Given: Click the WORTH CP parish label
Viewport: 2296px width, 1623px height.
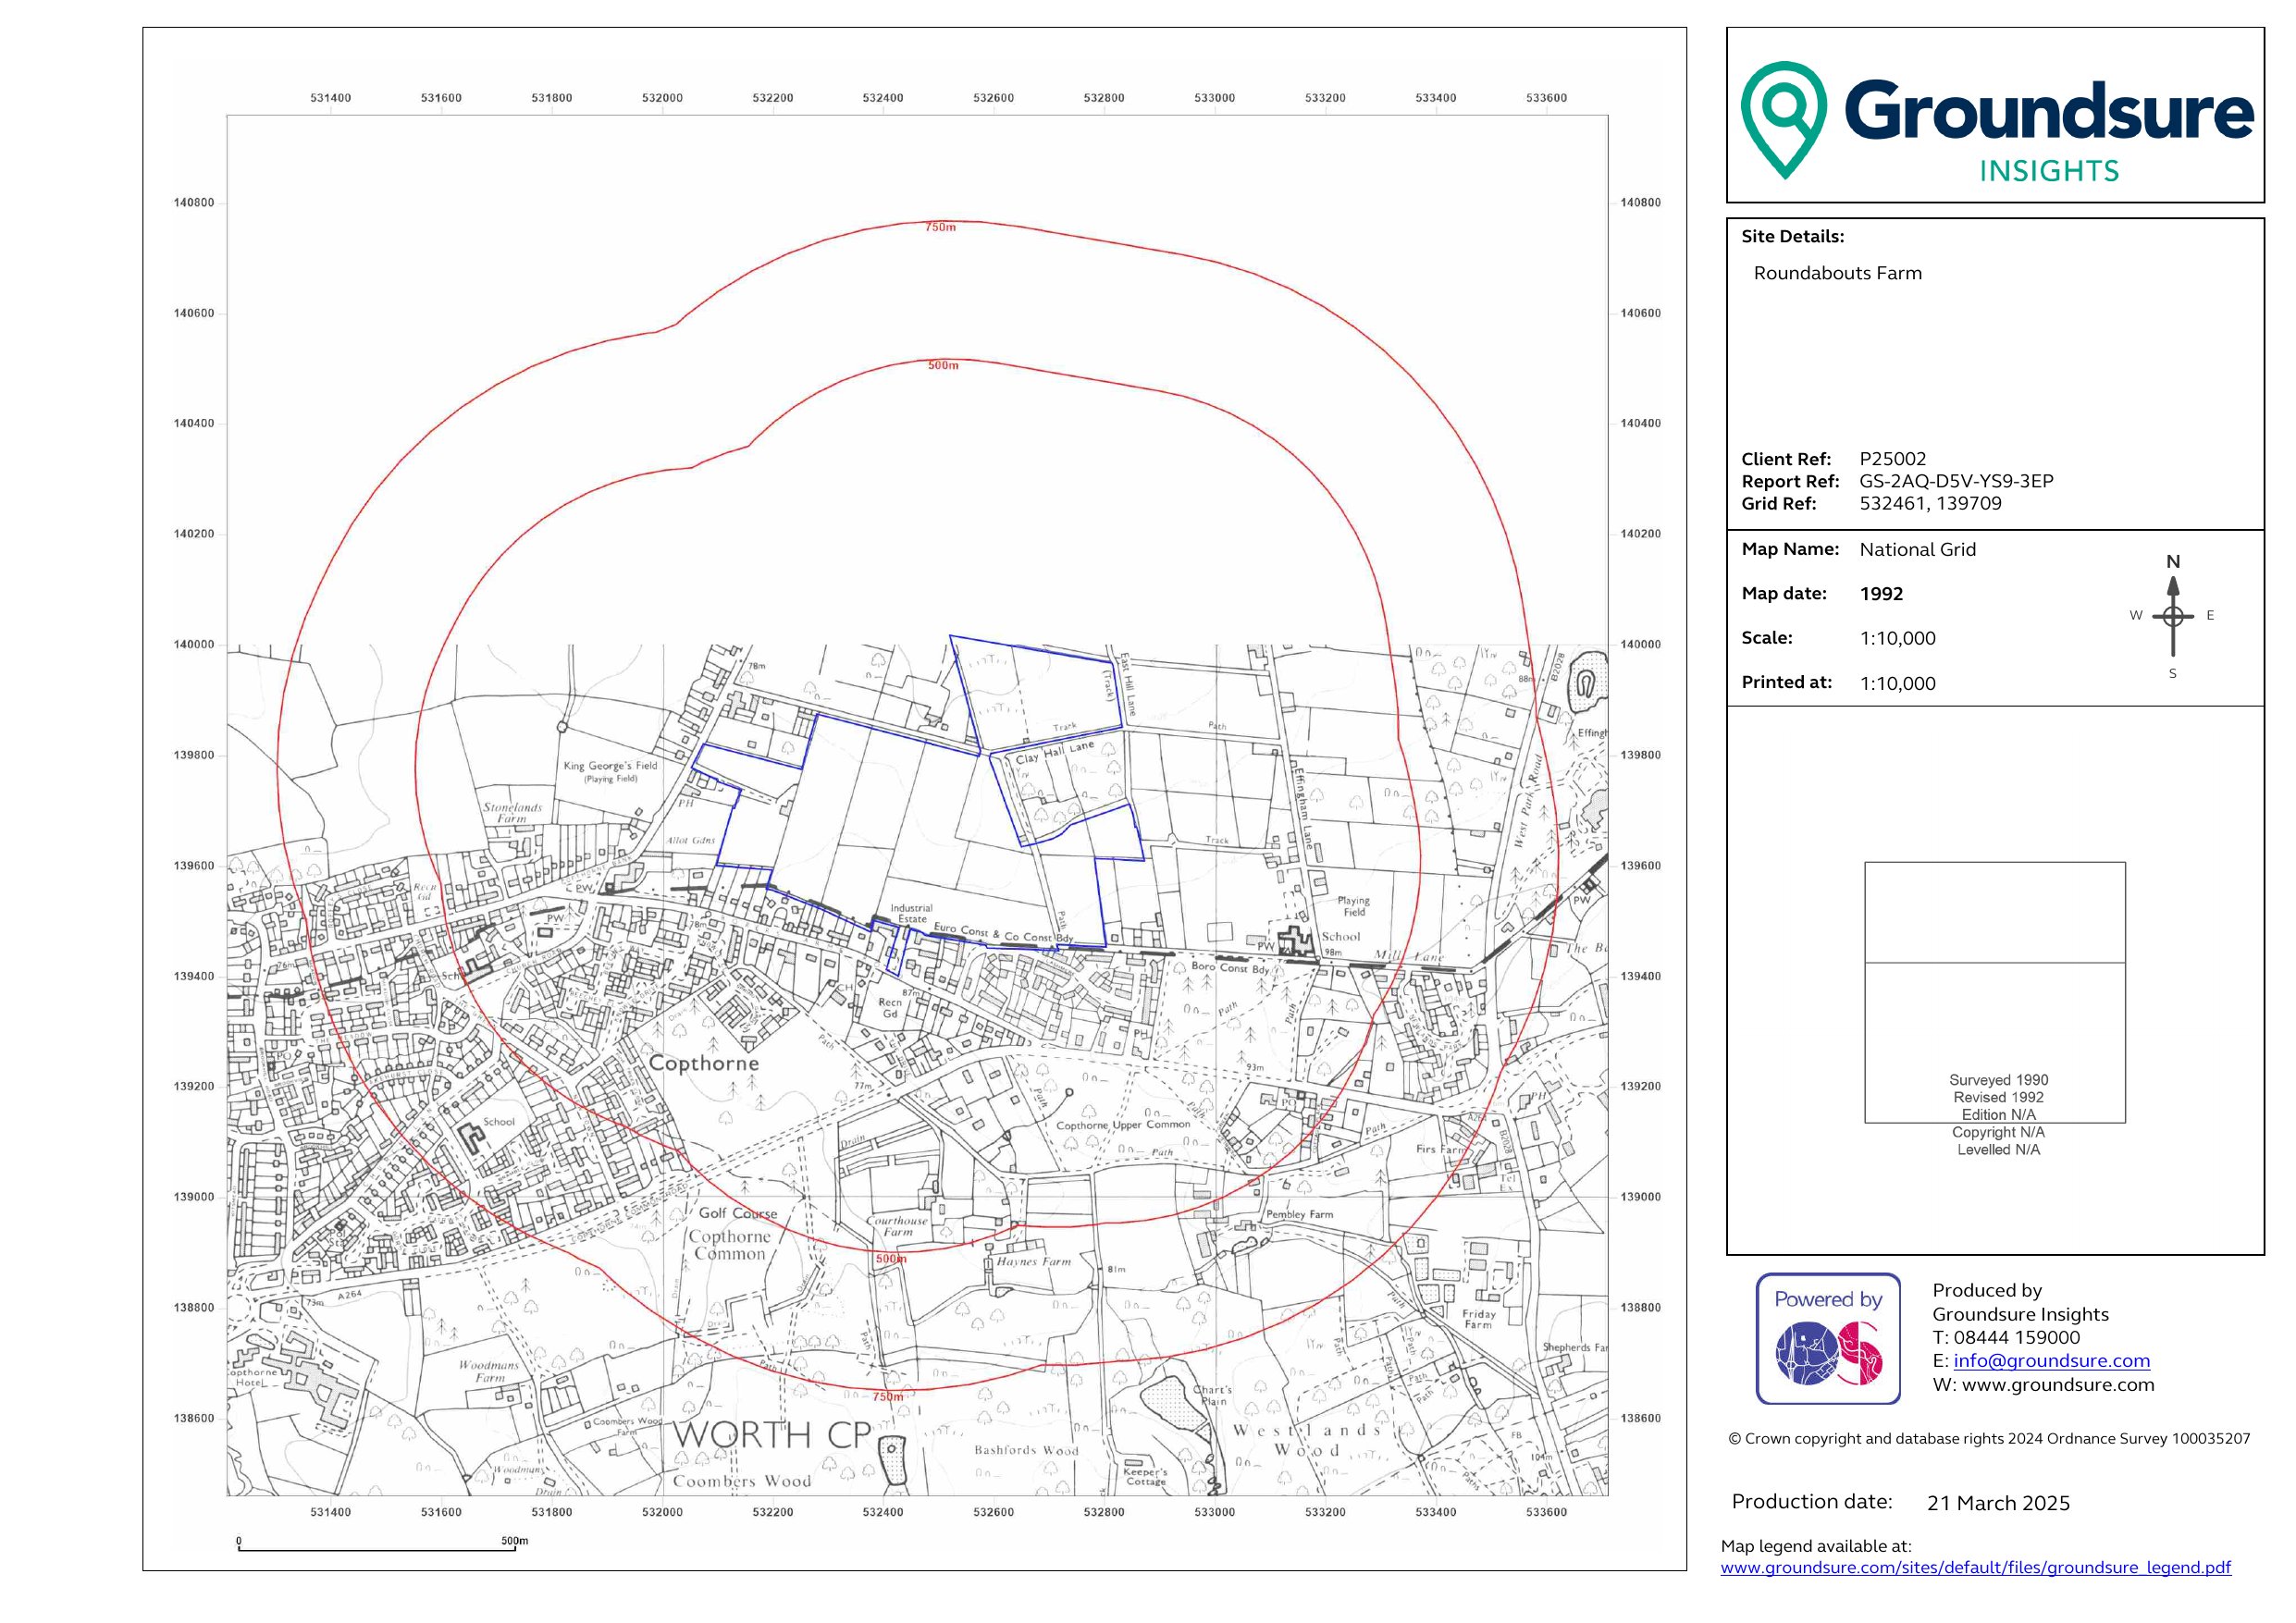Looking at the screenshot, I should [x=772, y=1434].
